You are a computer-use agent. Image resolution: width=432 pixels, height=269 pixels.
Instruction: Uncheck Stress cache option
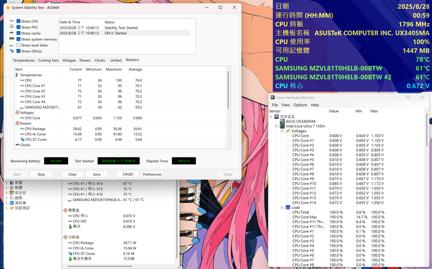tap(18, 33)
